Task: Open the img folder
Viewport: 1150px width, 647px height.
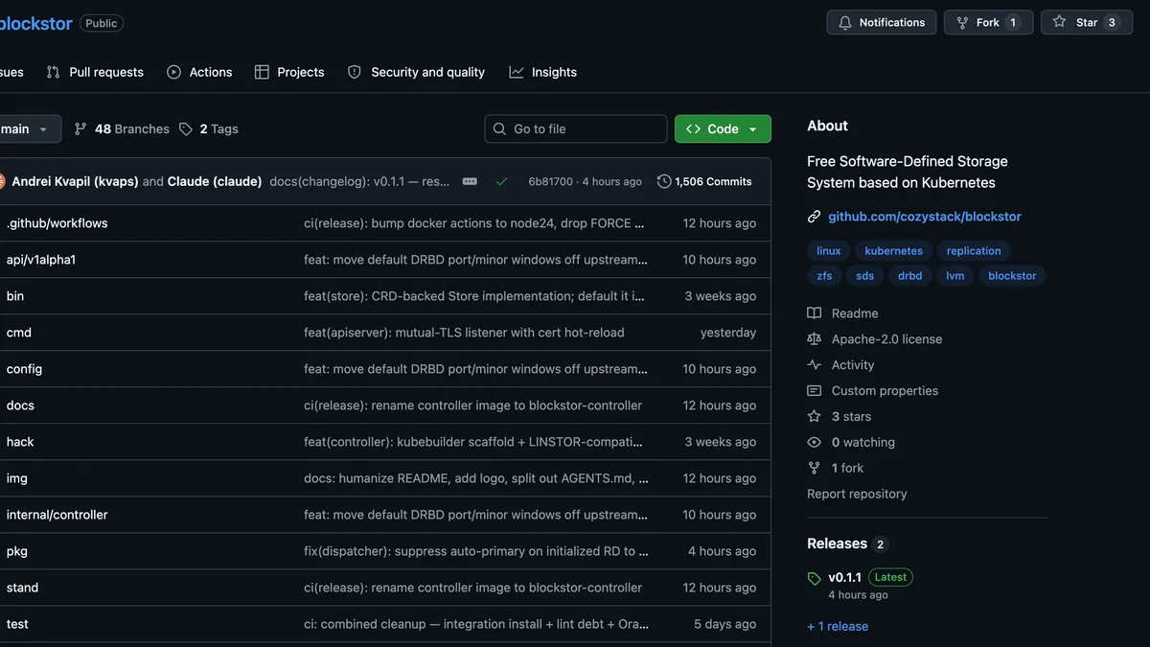Action: (17, 478)
